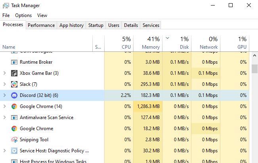The image size is (258, 163).
Task: Click the Service Host gear icon
Action: coord(14,151)
